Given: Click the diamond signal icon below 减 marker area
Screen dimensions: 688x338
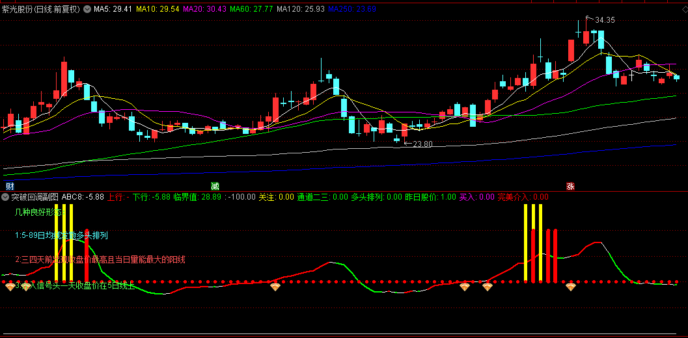Looking at the screenshot, I should 275,287.
